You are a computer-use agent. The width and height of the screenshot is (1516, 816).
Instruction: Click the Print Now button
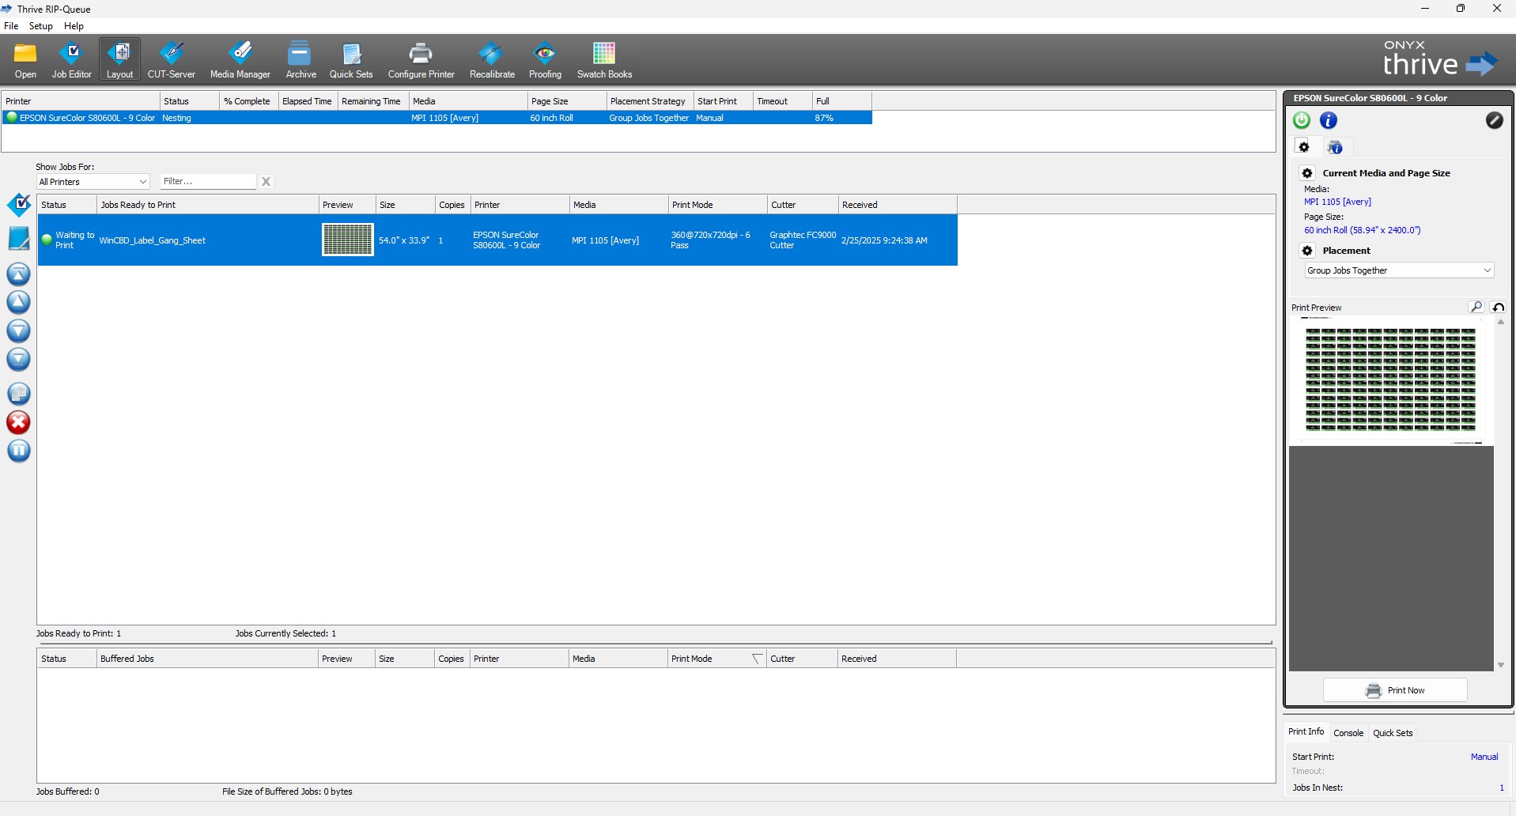click(1395, 690)
